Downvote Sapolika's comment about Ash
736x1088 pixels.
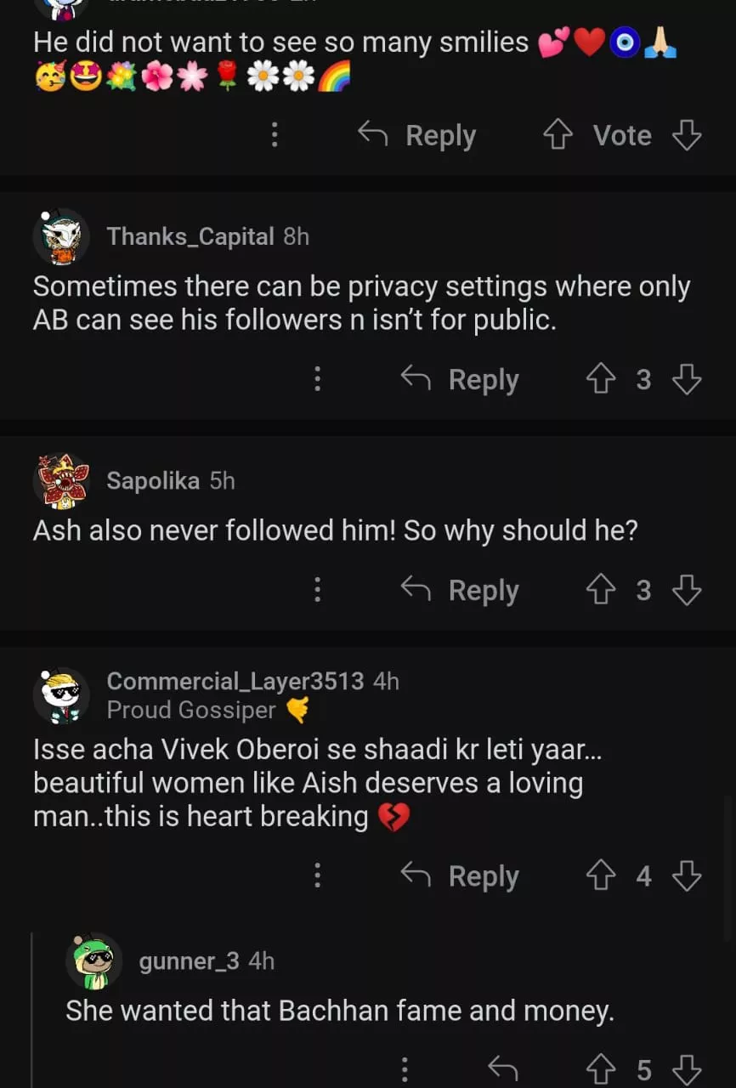tap(687, 590)
